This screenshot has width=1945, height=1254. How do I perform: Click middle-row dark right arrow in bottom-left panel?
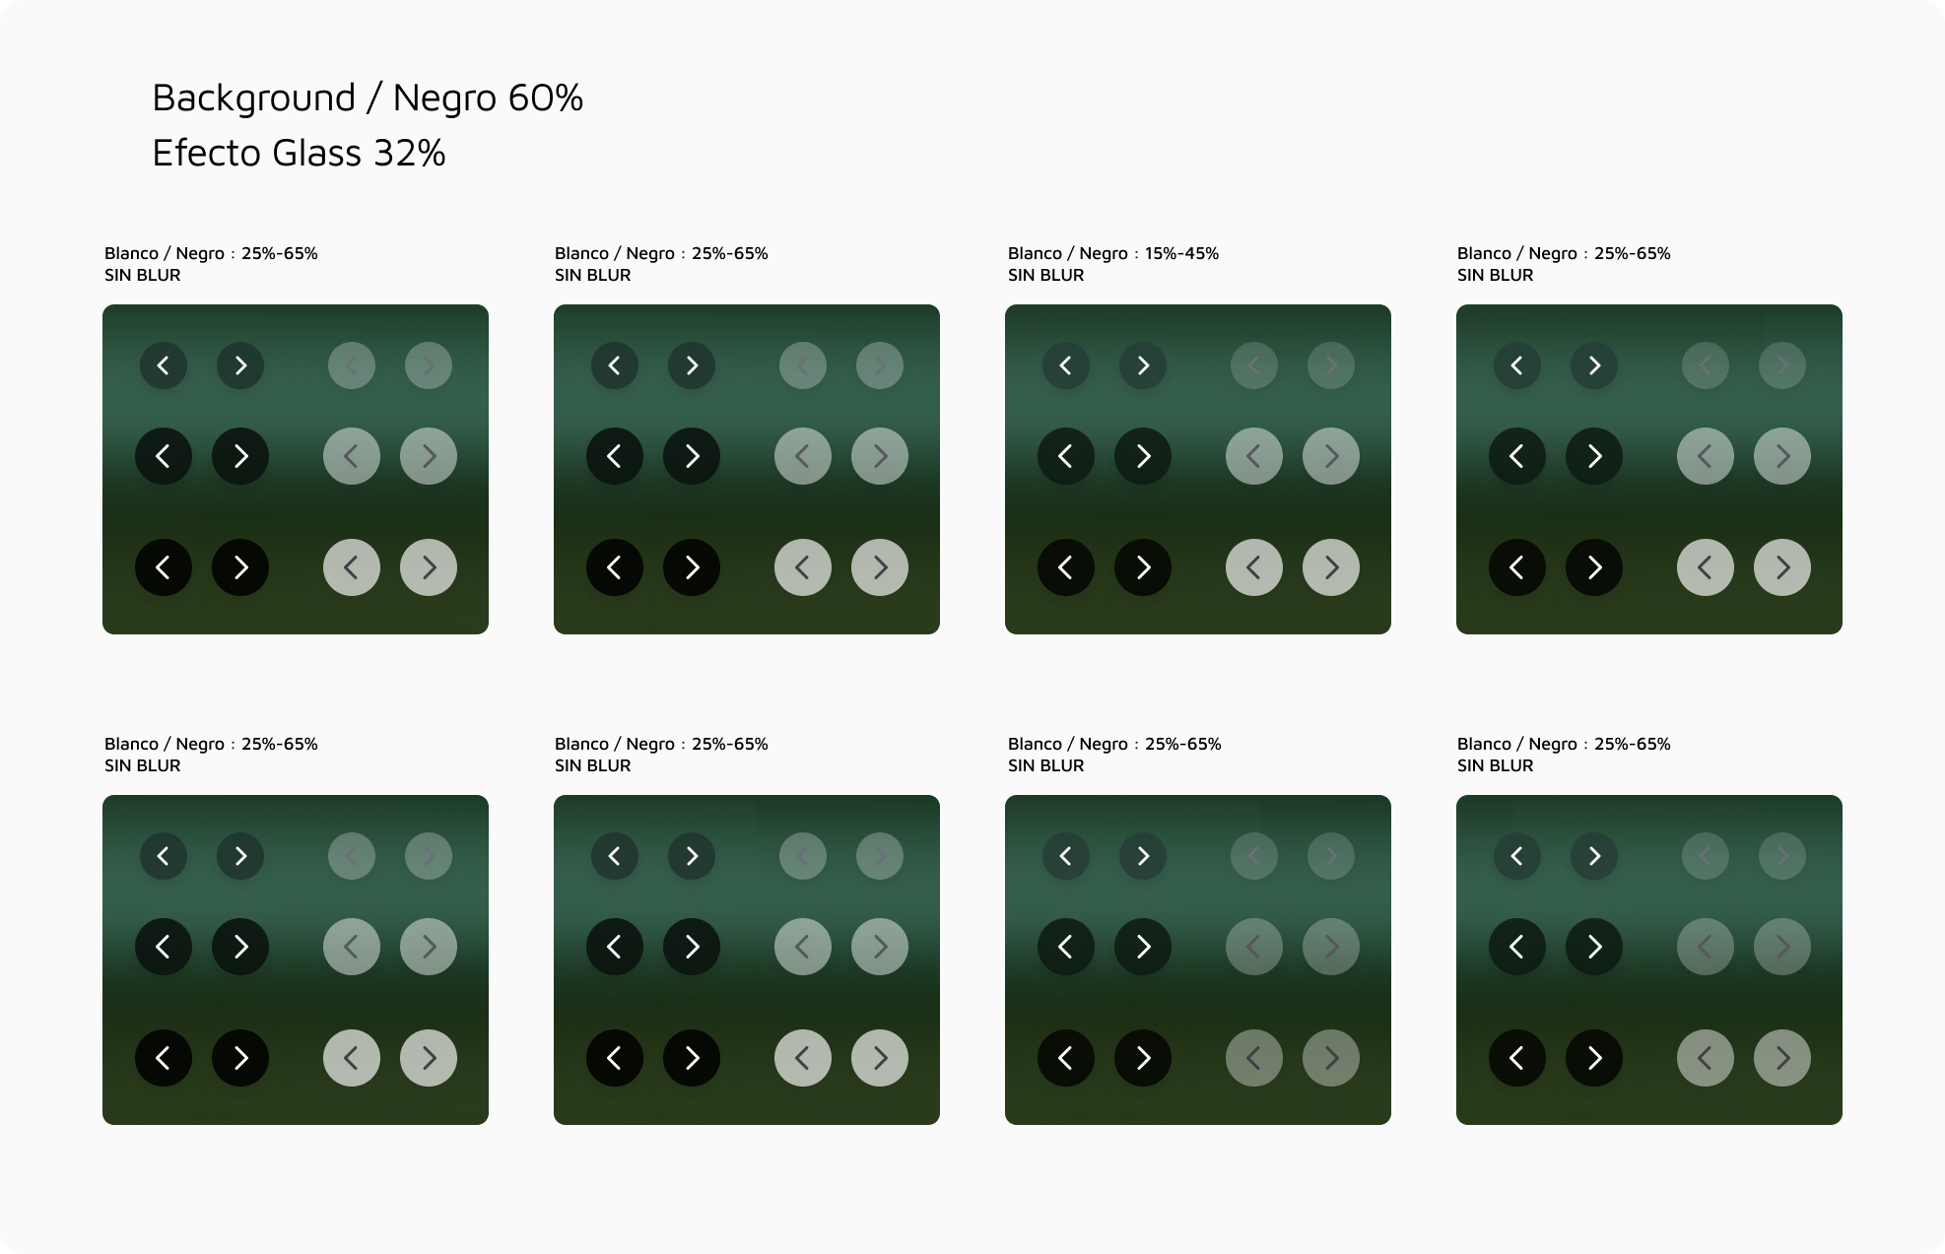tap(240, 947)
